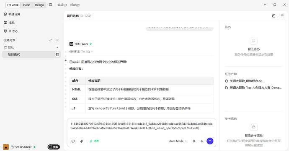Image resolution: width=289 pixels, height=151 pixels.
Task: Toggle the sidebar panel icon
Action: (x=51, y=5)
